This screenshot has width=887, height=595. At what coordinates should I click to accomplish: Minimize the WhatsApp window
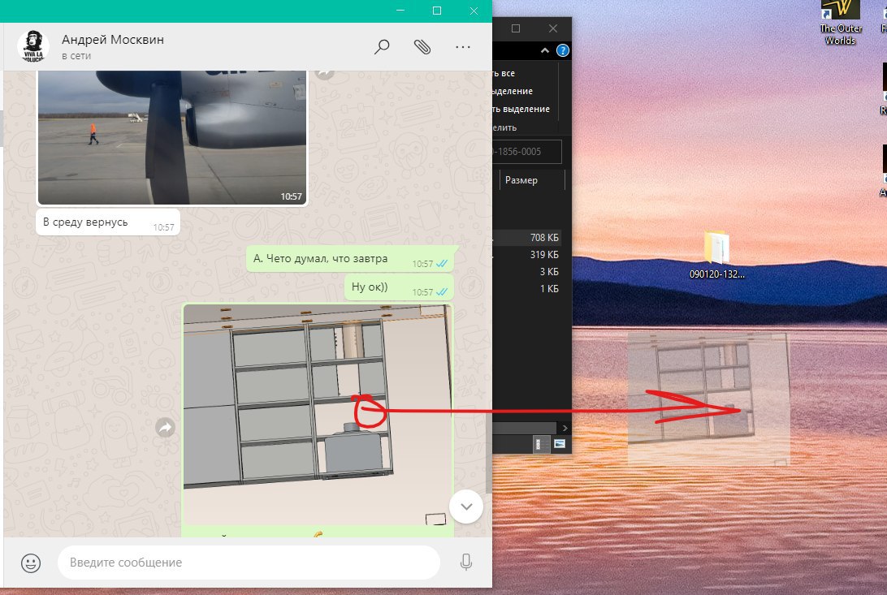coord(400,11)
